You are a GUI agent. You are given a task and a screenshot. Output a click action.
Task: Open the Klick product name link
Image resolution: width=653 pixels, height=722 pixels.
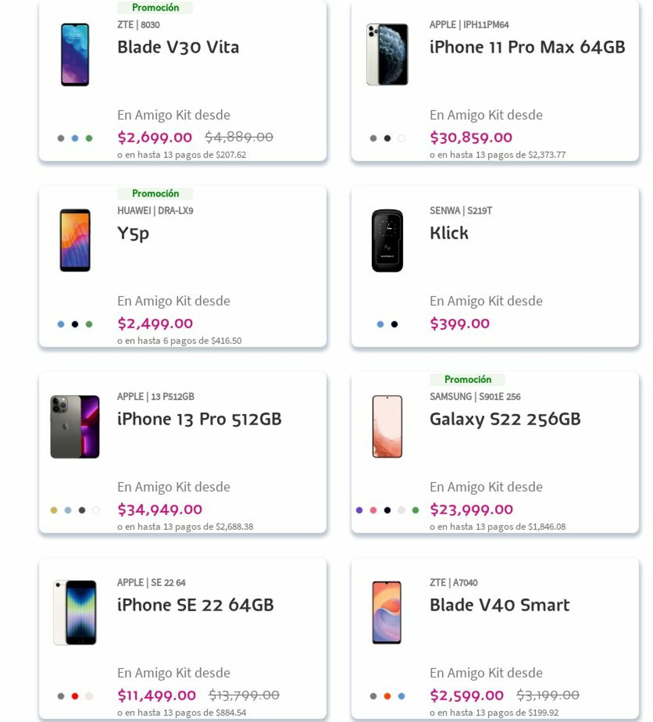pyautogui.click(x=449, y=233)
